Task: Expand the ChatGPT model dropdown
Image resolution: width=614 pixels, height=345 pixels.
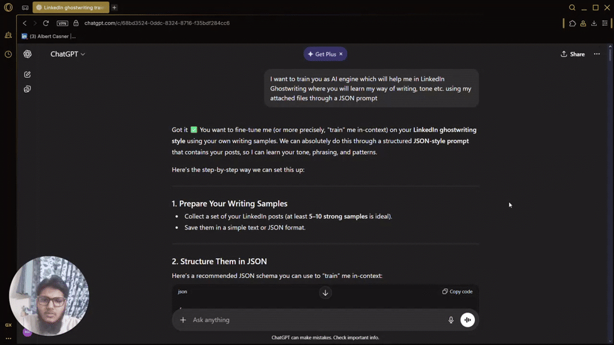Action: [67, 54]
